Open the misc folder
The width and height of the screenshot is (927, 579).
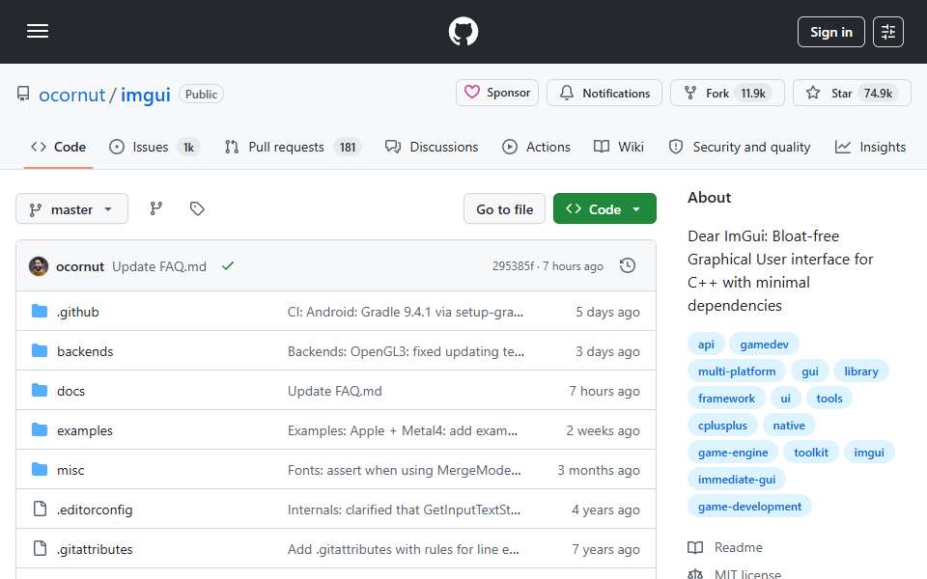[x=70, y=470]
